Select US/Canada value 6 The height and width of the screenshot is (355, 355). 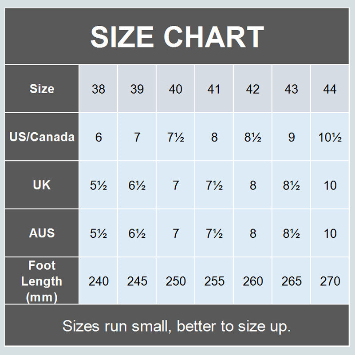click(x=99, y=137)
